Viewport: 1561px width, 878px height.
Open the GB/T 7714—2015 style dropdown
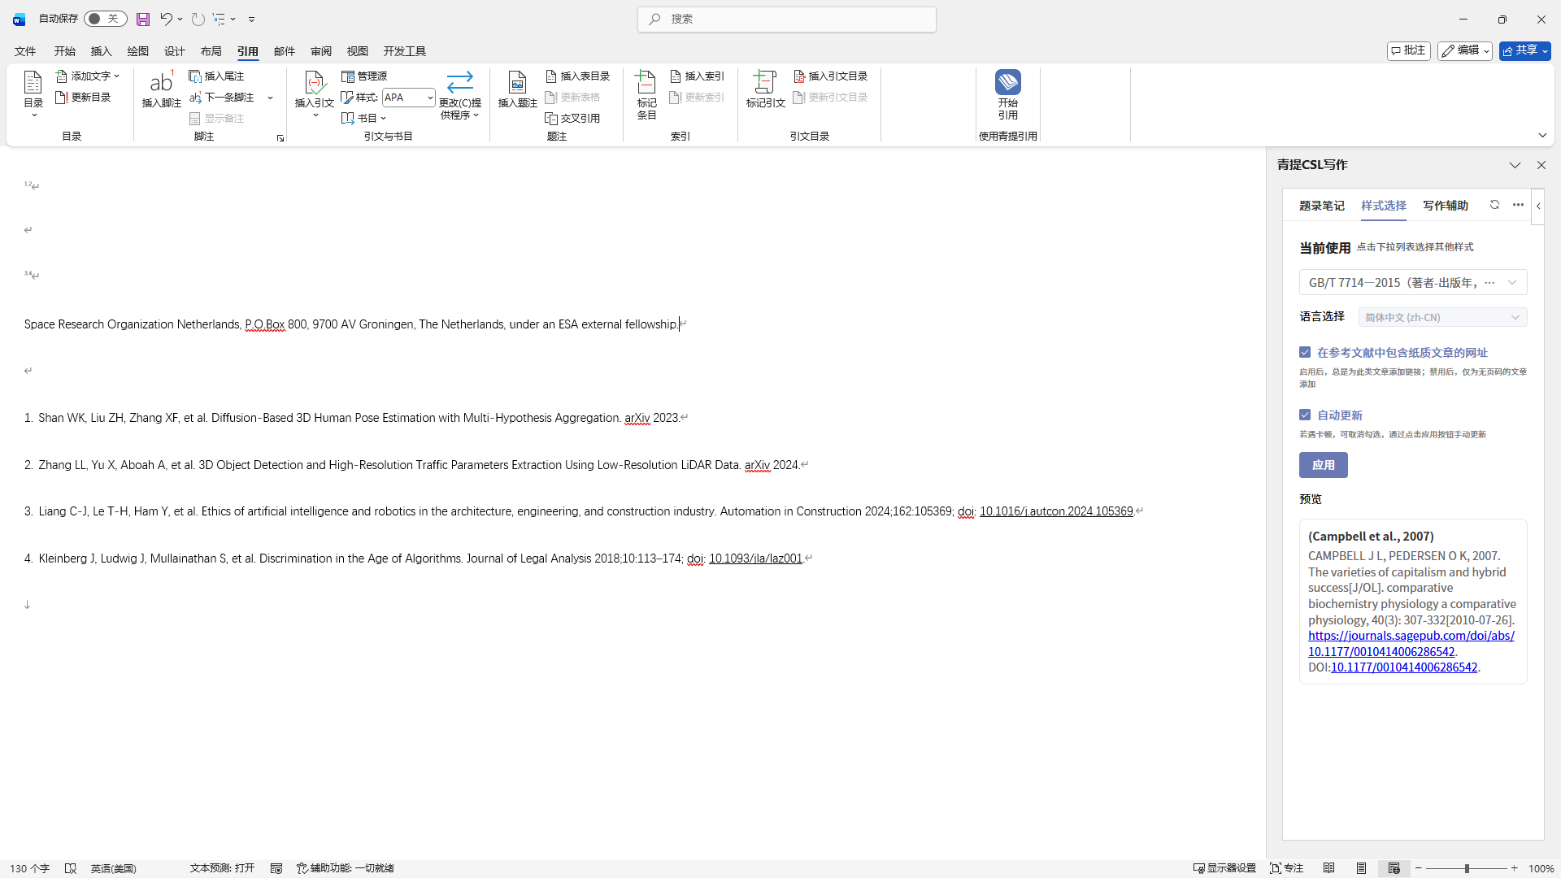point(1511,282)
